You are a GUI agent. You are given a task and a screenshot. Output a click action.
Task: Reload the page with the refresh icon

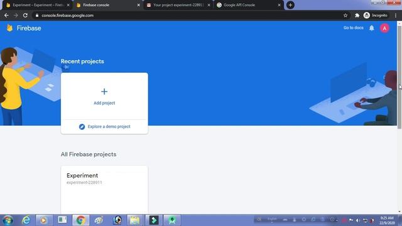point(25,15)
